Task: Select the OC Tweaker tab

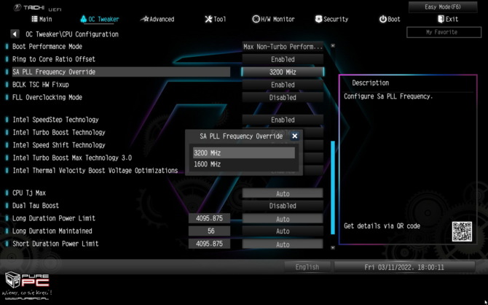Action: [x=100, y=19]
